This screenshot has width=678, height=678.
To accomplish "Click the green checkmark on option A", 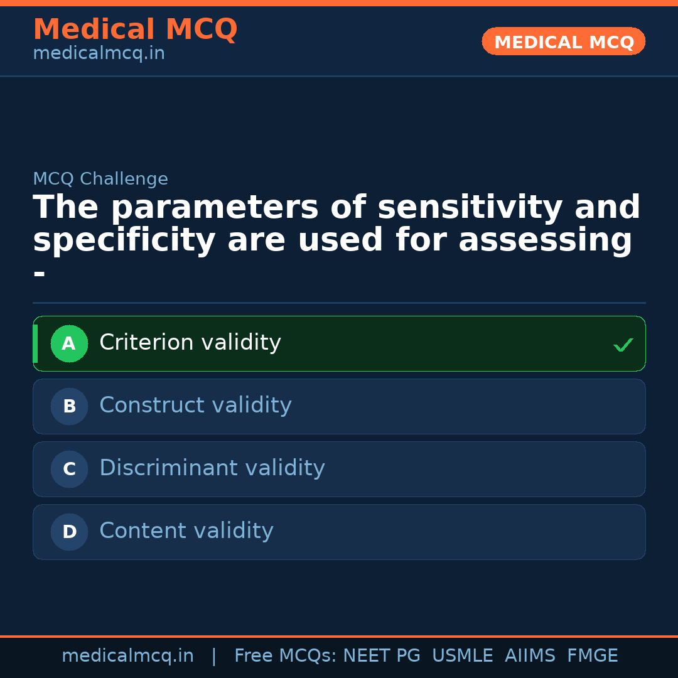I will click(623, 345).
